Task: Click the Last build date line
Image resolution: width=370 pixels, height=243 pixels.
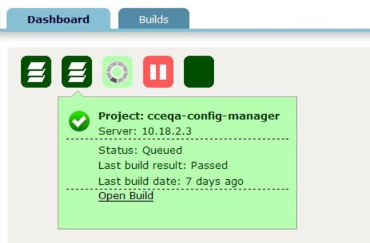Action: pos(170,181)
